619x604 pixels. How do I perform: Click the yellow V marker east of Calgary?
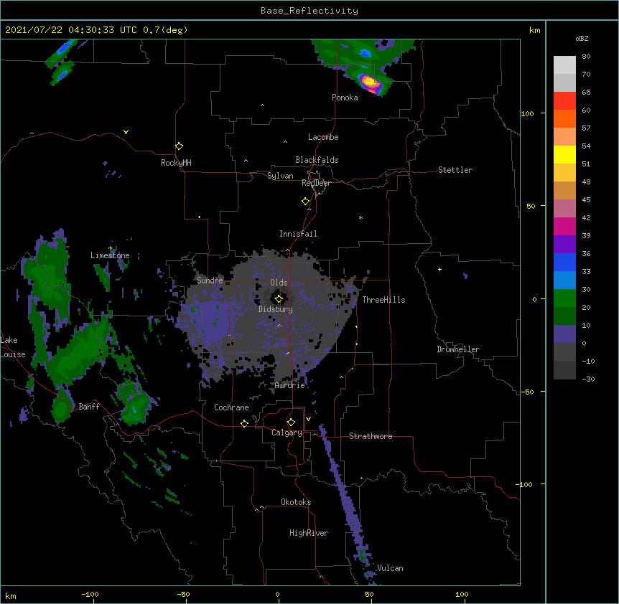[x=308, y=419]
